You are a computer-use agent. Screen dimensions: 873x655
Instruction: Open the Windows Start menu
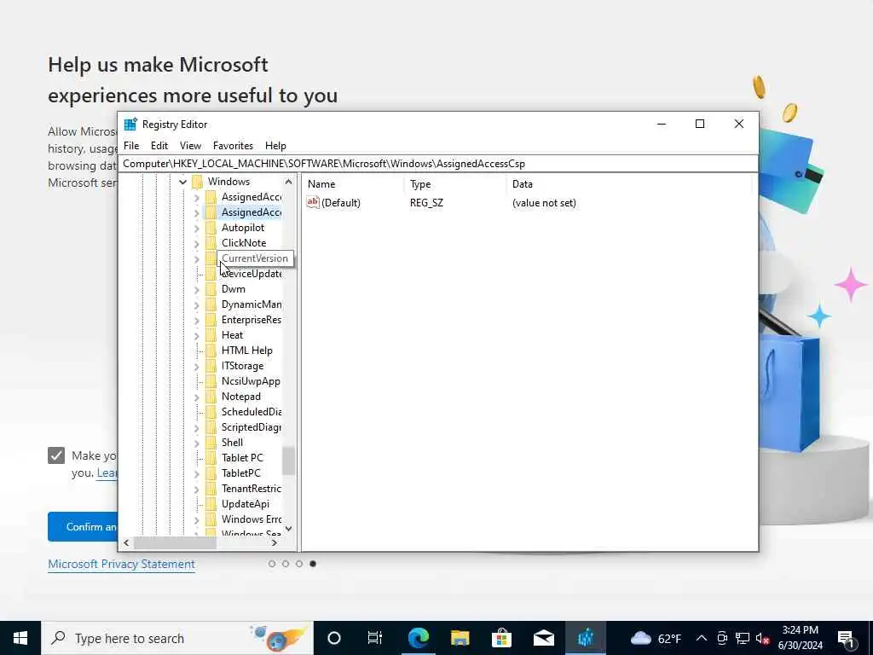(x=20, y=638)
